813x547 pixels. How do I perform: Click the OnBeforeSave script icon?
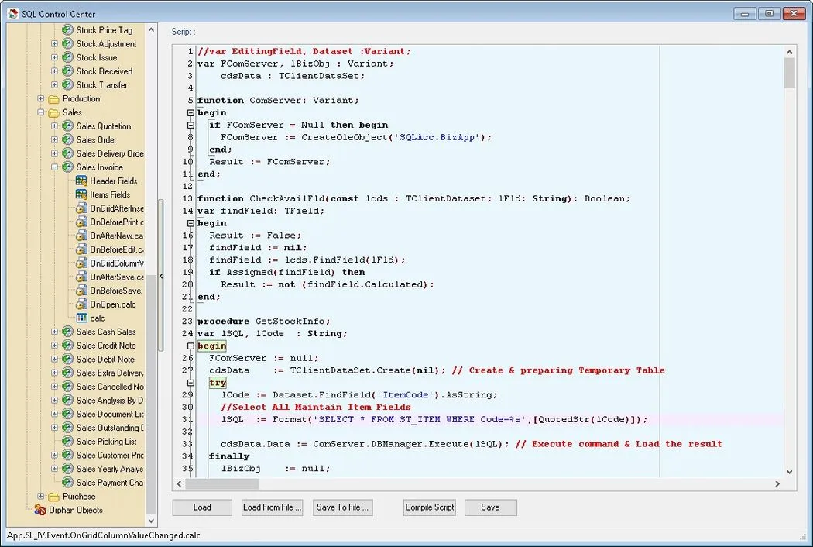(x=81, y=291)
